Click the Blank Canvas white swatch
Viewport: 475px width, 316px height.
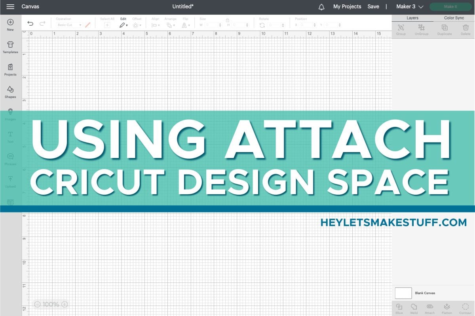point(403,293)
